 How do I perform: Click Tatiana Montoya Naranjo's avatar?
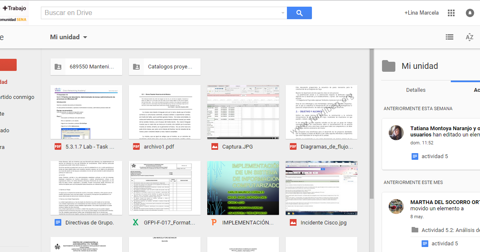396,133
